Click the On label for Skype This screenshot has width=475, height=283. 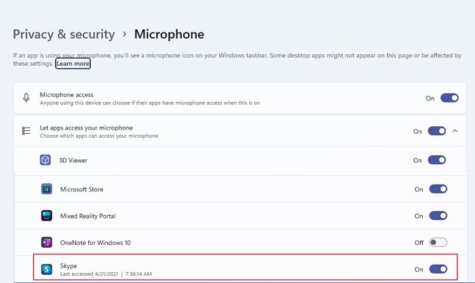pos(419,269)
